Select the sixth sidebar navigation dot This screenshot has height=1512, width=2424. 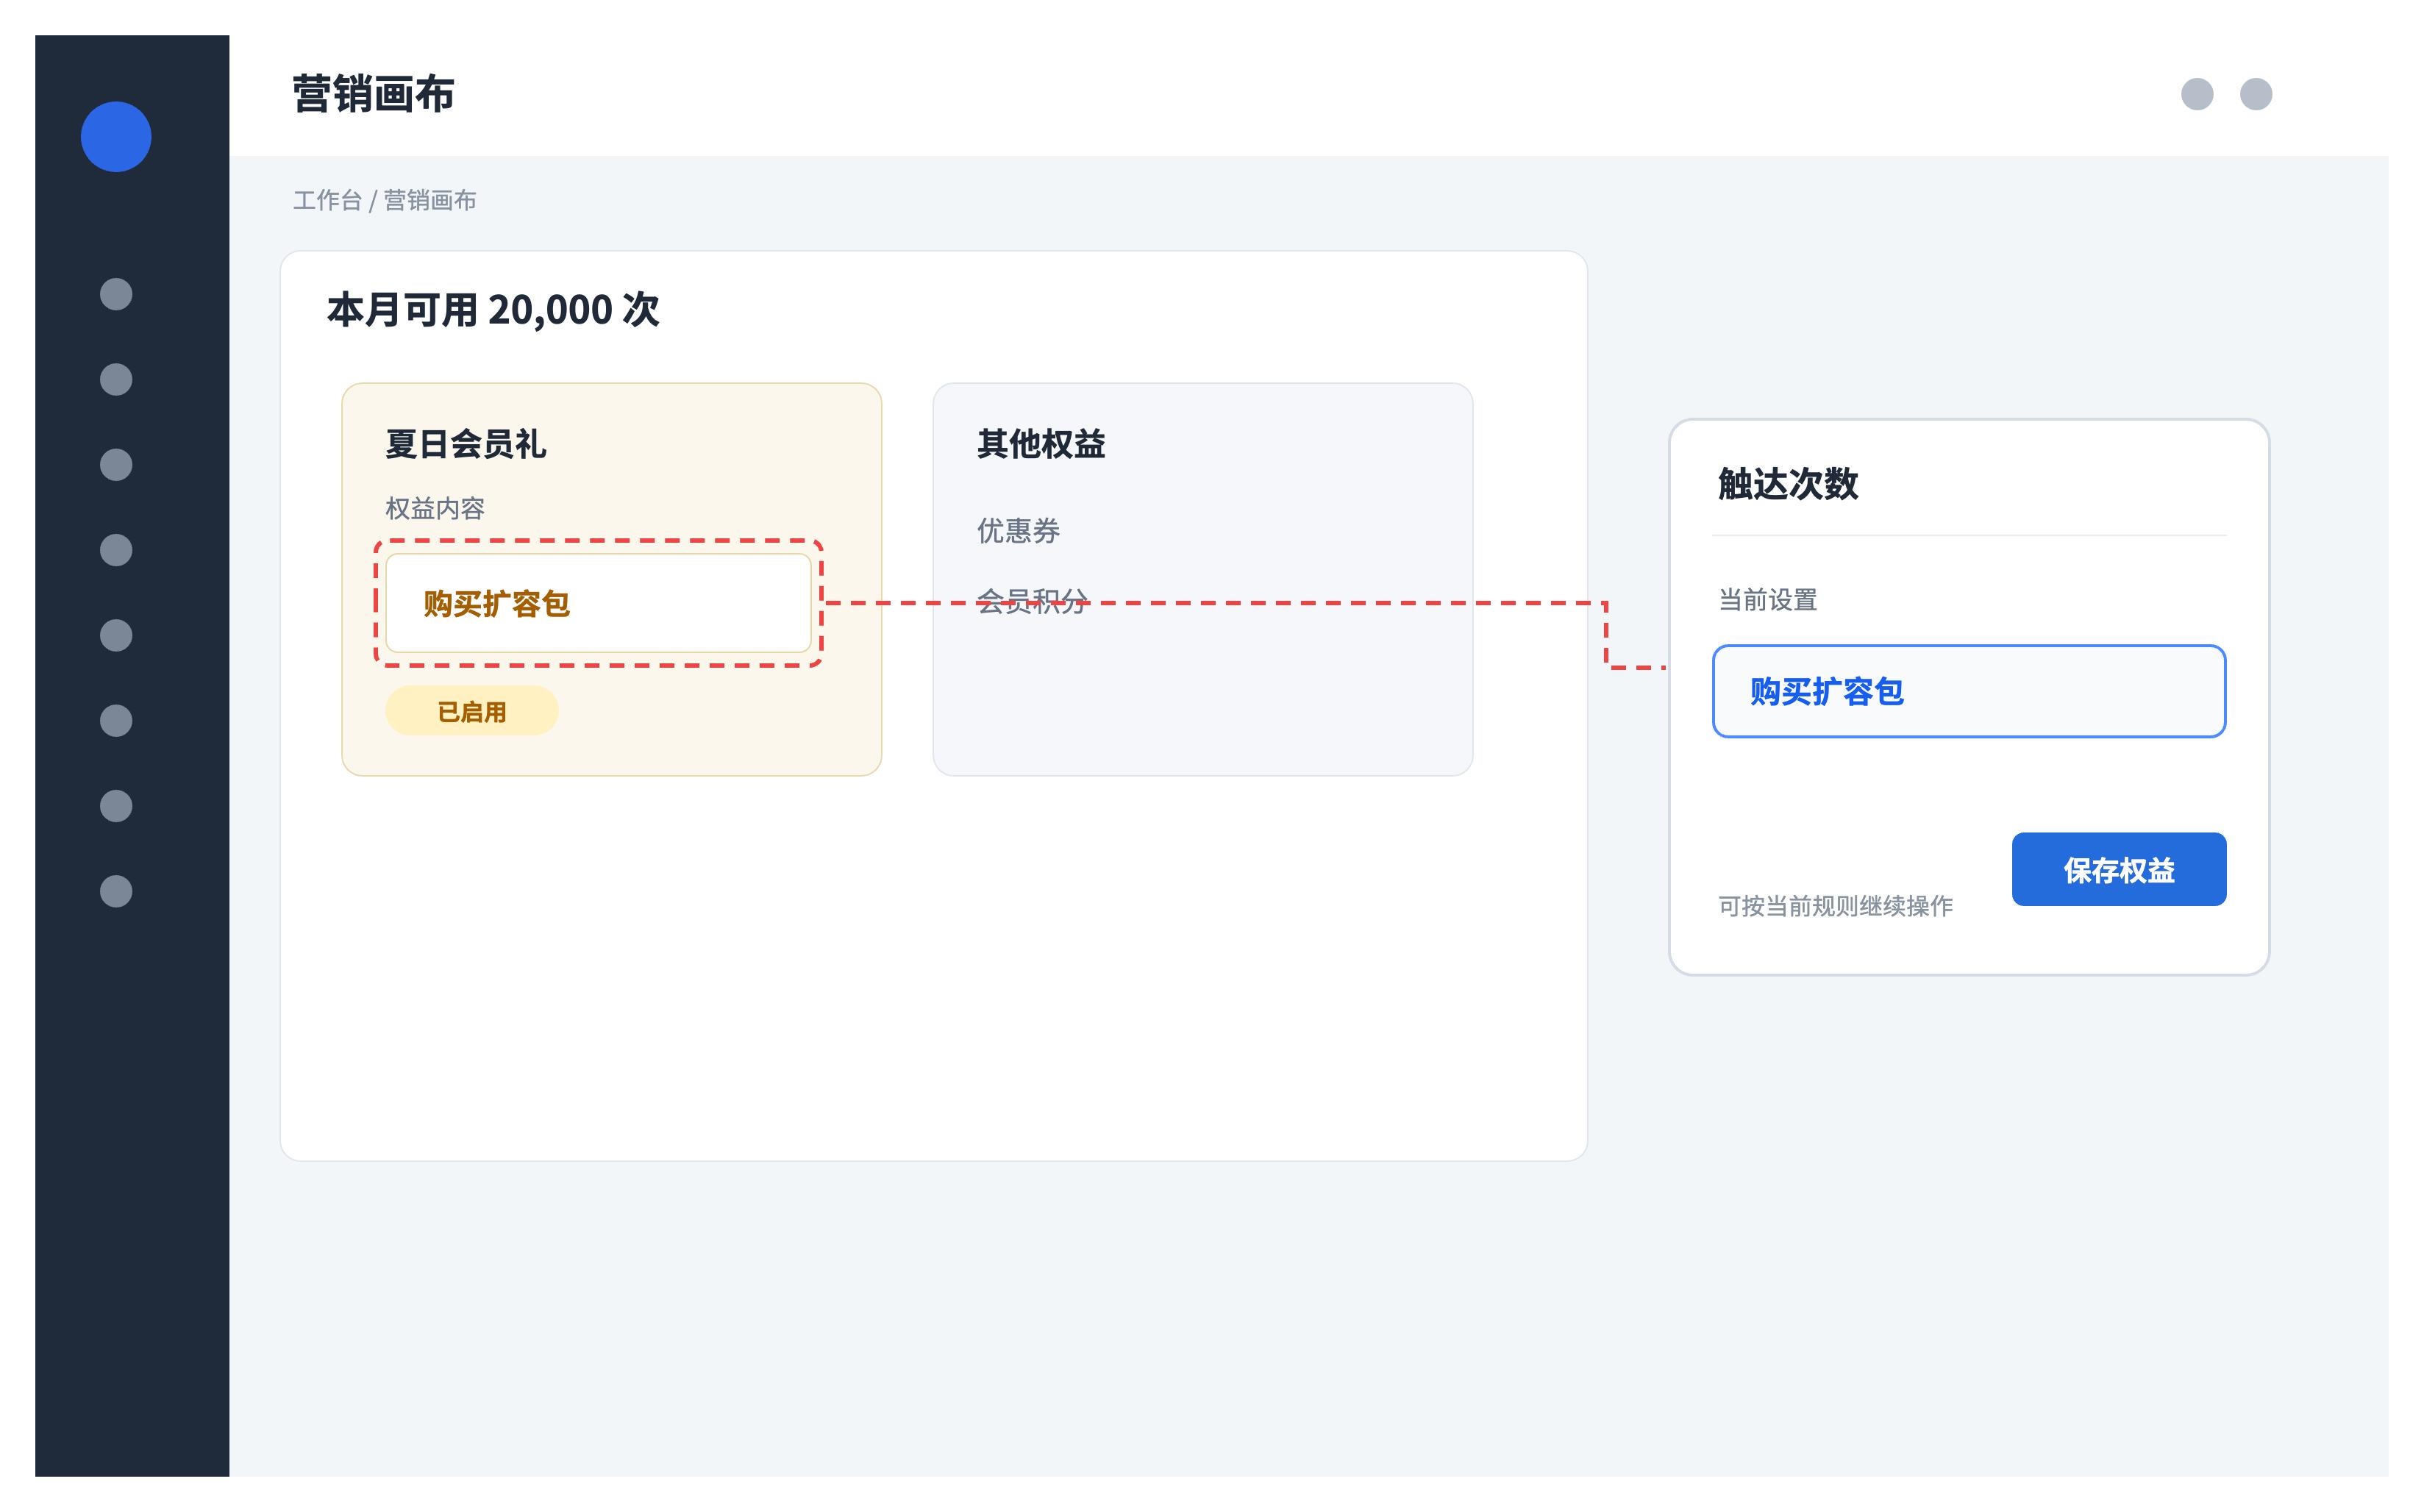click(x=116, y=721)
